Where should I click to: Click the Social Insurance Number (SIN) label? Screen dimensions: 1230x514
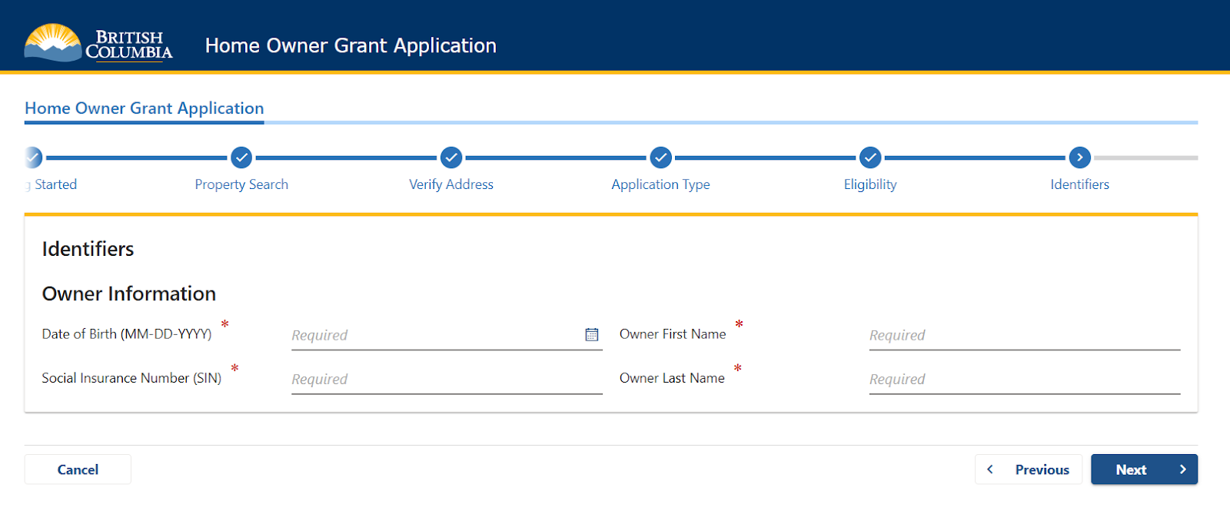131,378
